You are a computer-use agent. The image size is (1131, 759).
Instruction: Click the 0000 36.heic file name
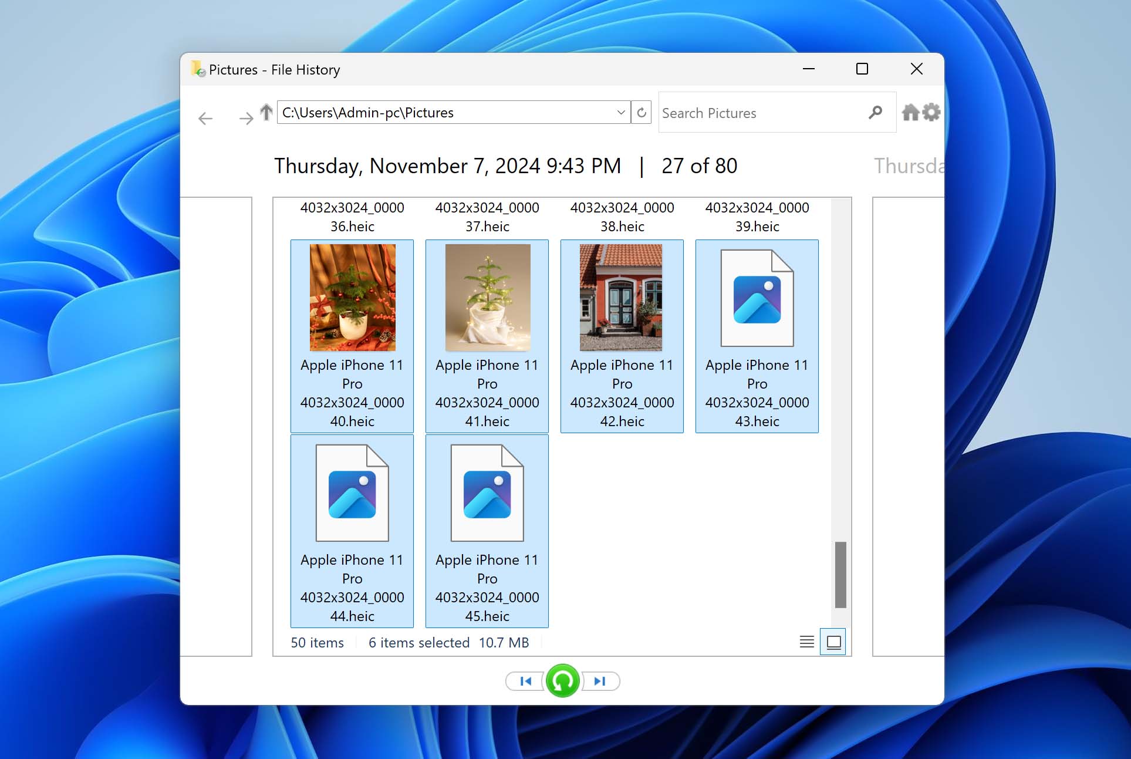(x=352, y=217)
